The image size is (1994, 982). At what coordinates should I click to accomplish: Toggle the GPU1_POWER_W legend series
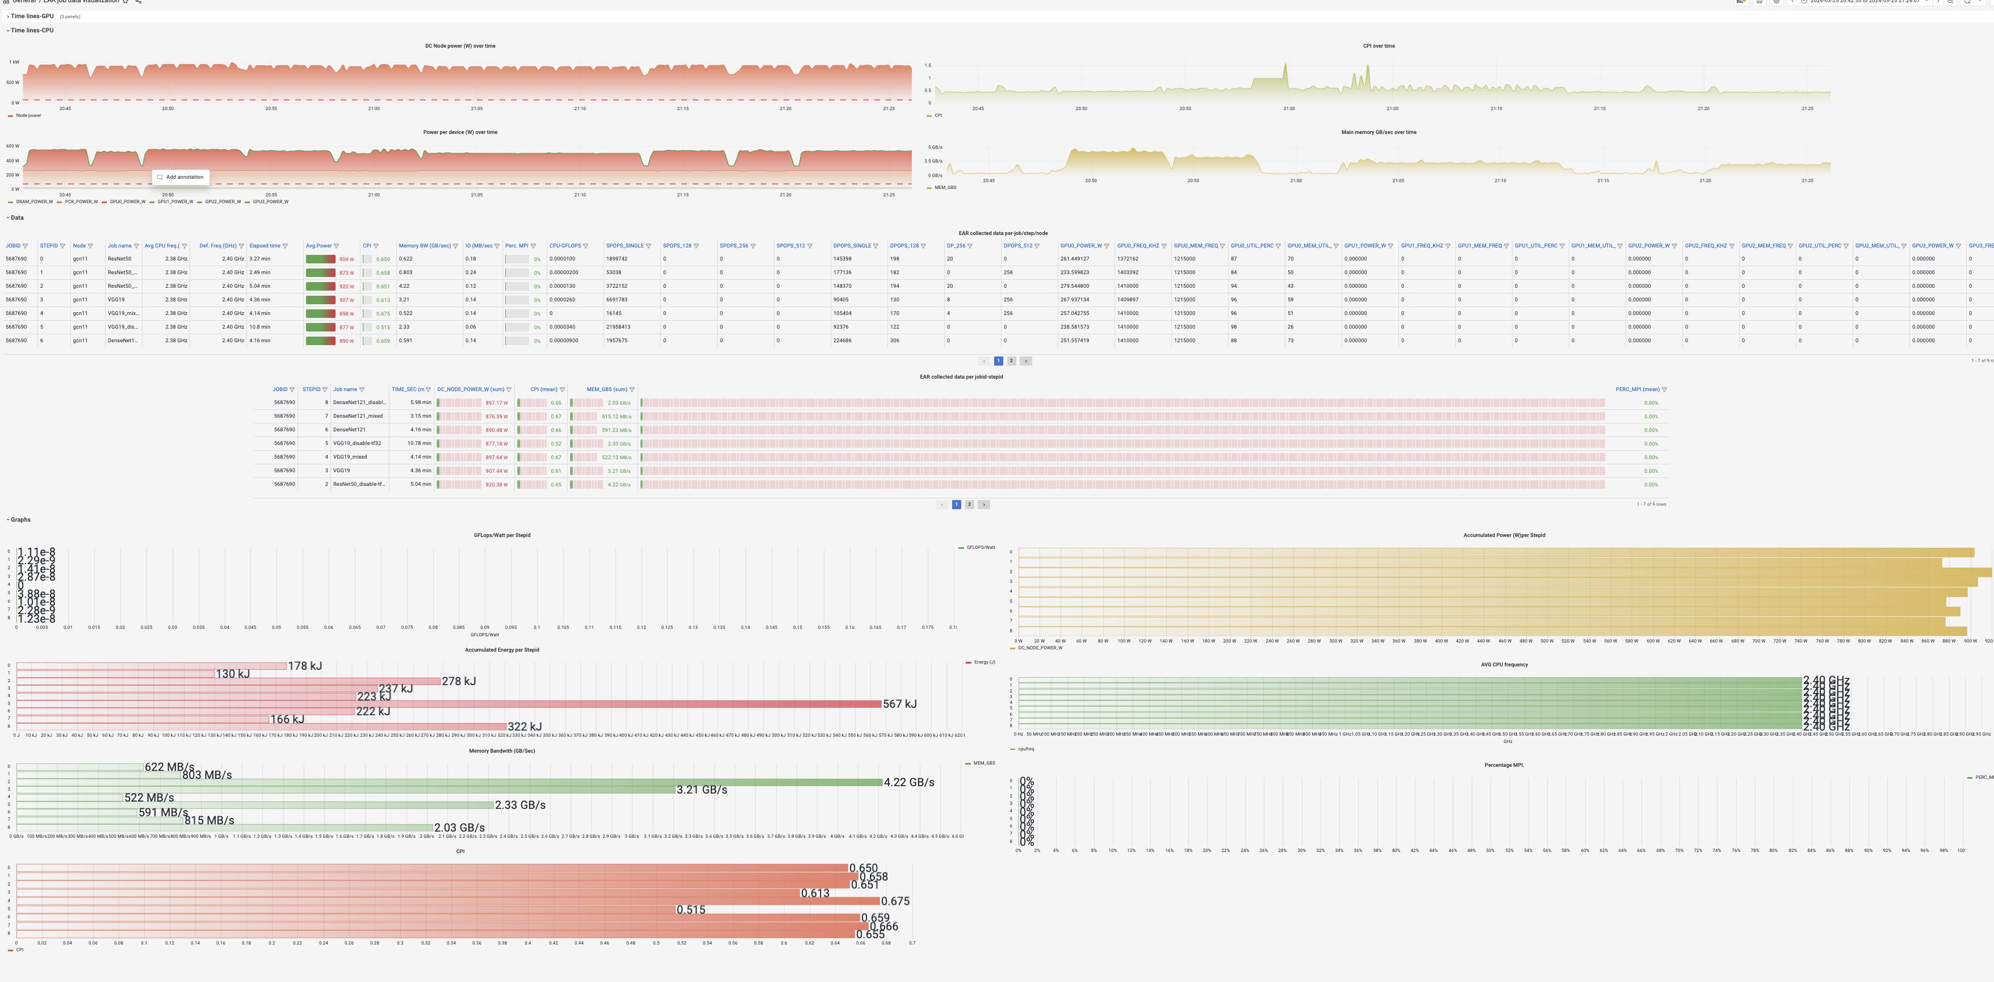175,202
